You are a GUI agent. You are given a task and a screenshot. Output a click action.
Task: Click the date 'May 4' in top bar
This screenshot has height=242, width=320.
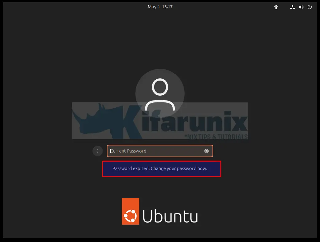[154, 7]
